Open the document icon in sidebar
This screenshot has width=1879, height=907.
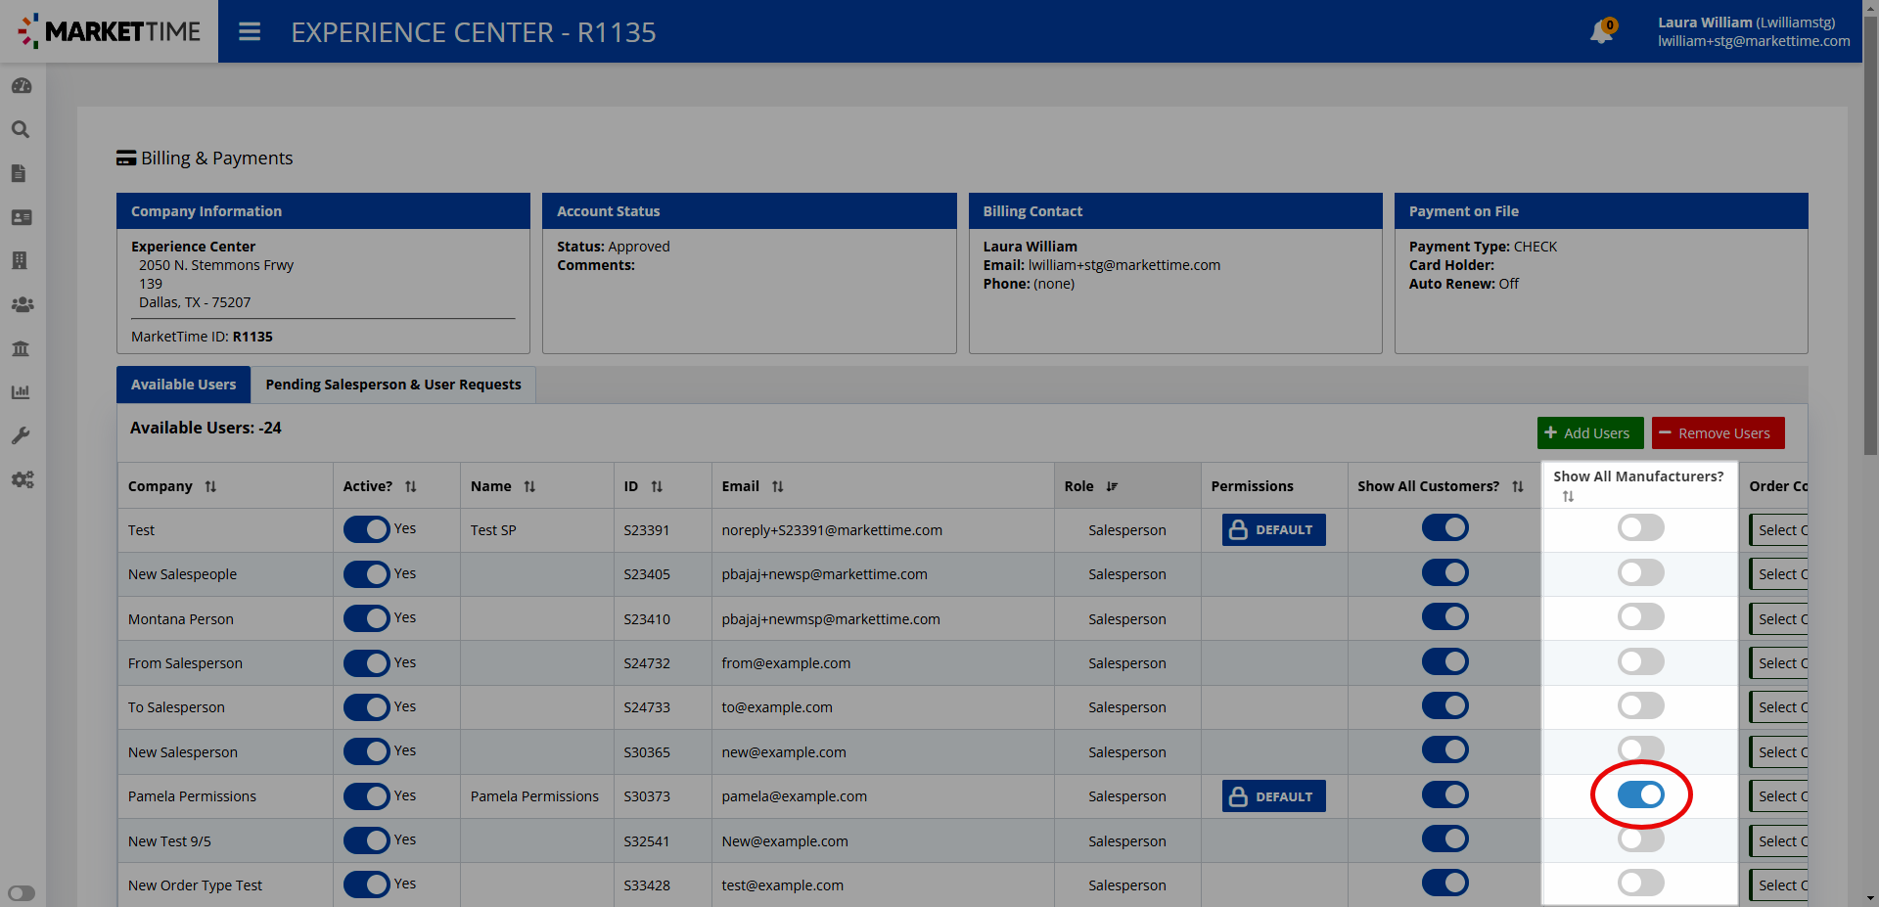tap(19, 173)
